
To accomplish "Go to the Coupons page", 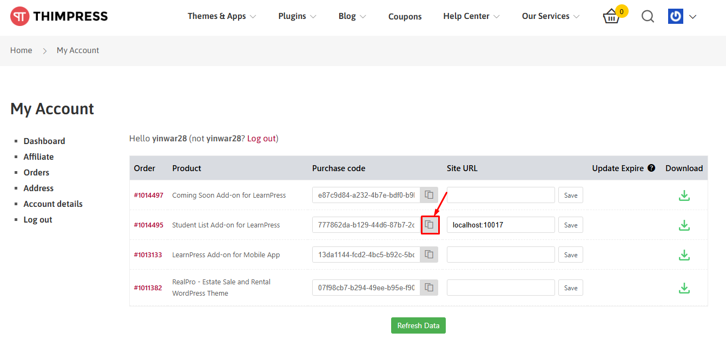I will coord(405,16).
